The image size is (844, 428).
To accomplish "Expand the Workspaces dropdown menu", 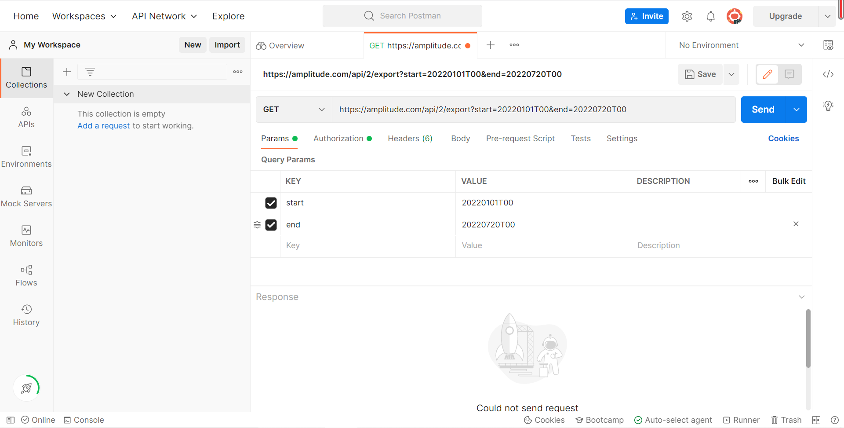I will [84, 16].
